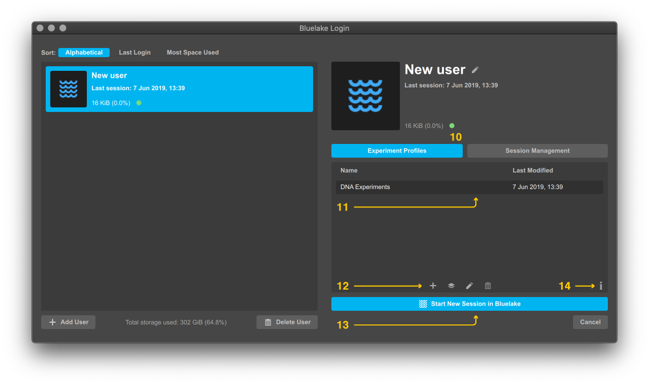The height and width of the screenshot is (385, 649).
Task: Click the large user avatar image
Action: click(x=366, y=96)
